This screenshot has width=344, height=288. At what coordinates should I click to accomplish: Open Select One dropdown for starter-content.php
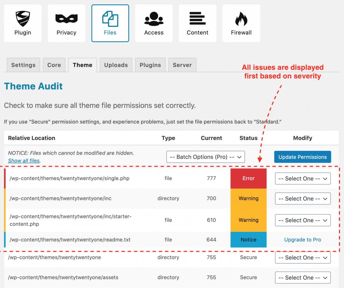coord(303,220)
